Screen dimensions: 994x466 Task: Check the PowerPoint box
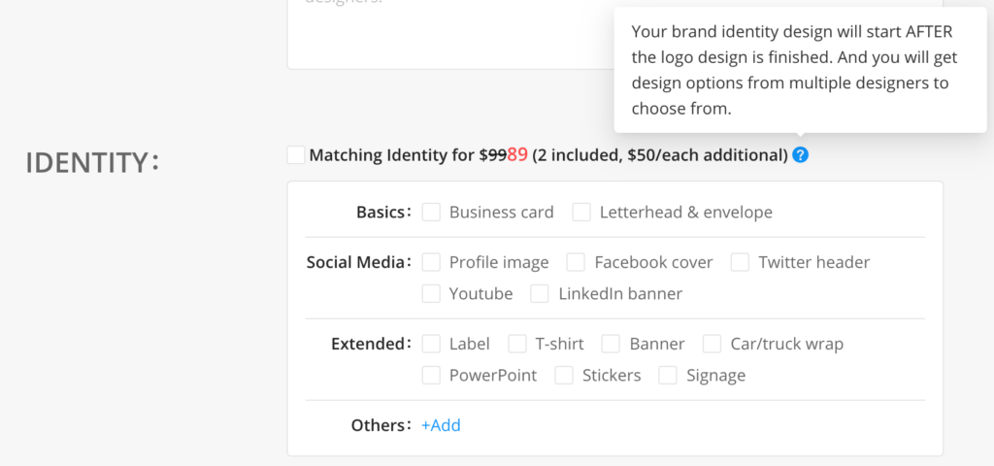coord(432,375)
